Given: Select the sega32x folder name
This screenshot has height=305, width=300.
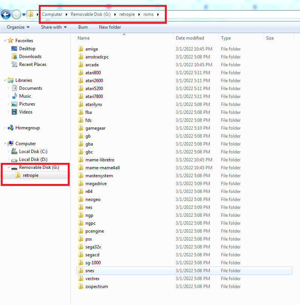Looking at the screenshot, I should (93, 247).
